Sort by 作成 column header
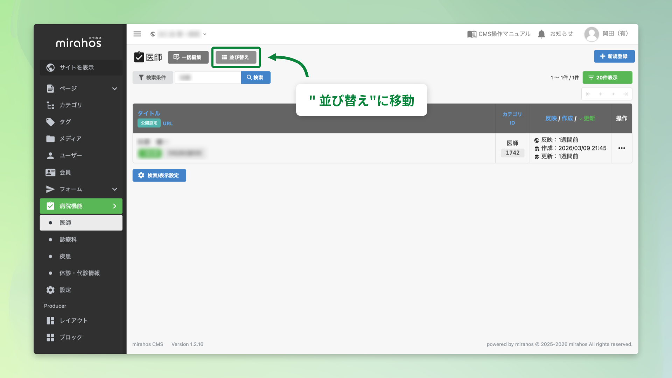Viewport: 672px width, 378px height. pyautogui.click(x=567, y=119)
